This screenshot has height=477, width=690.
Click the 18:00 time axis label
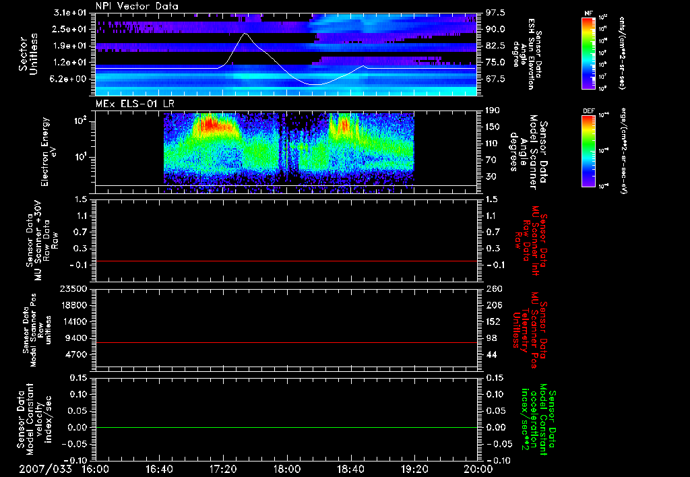pos(287,469)
